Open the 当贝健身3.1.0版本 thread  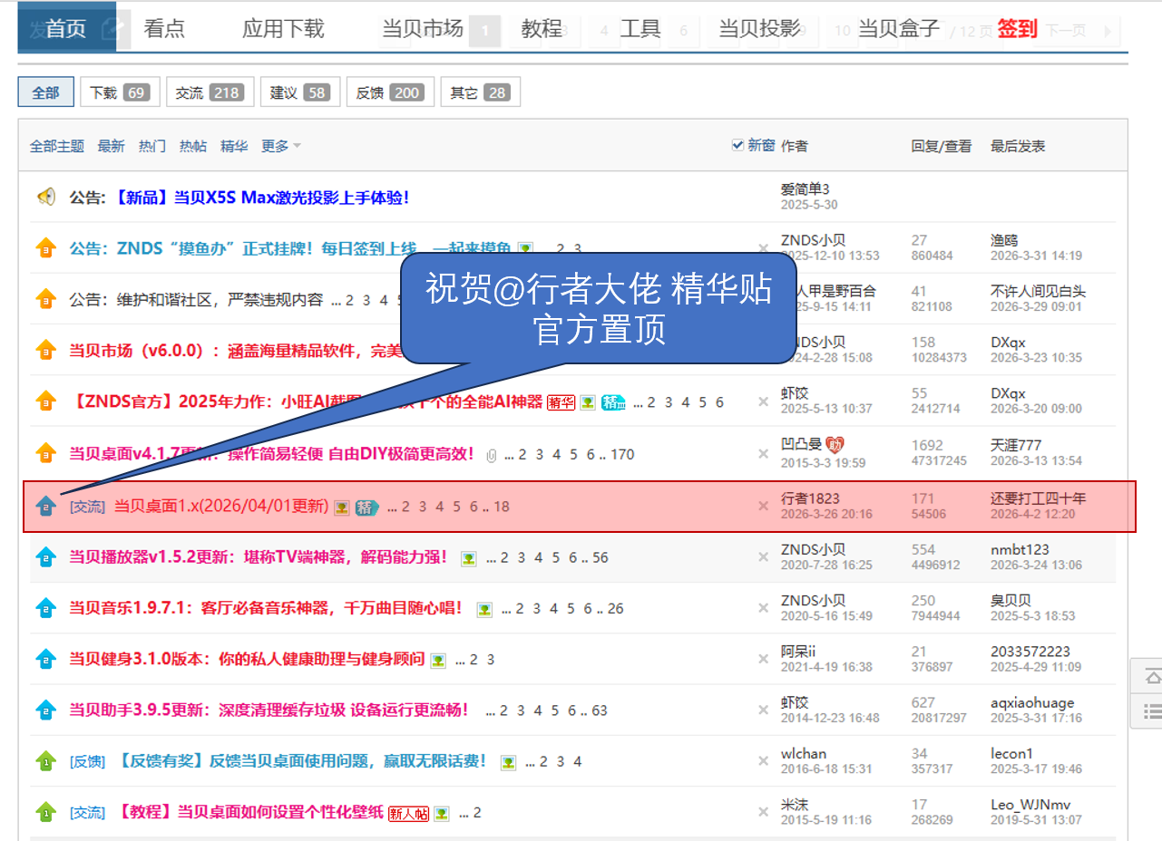point(247,659)
